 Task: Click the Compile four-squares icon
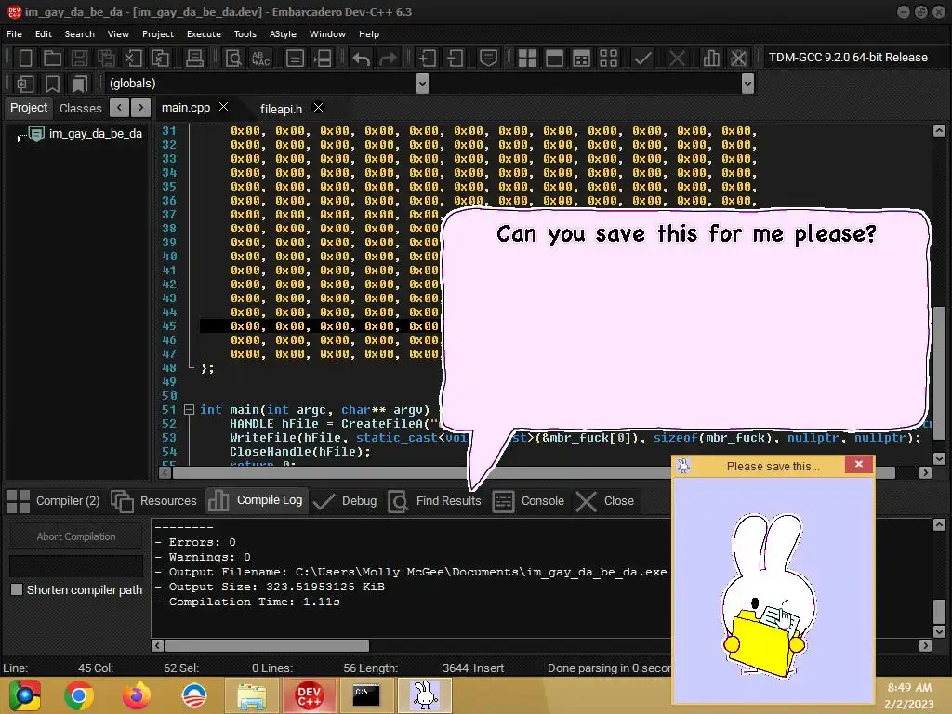point(527,59)
